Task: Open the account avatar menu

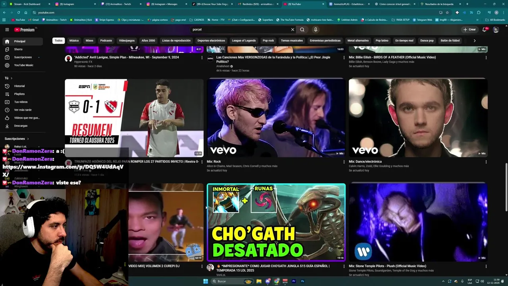Action: tap(496, 29)
